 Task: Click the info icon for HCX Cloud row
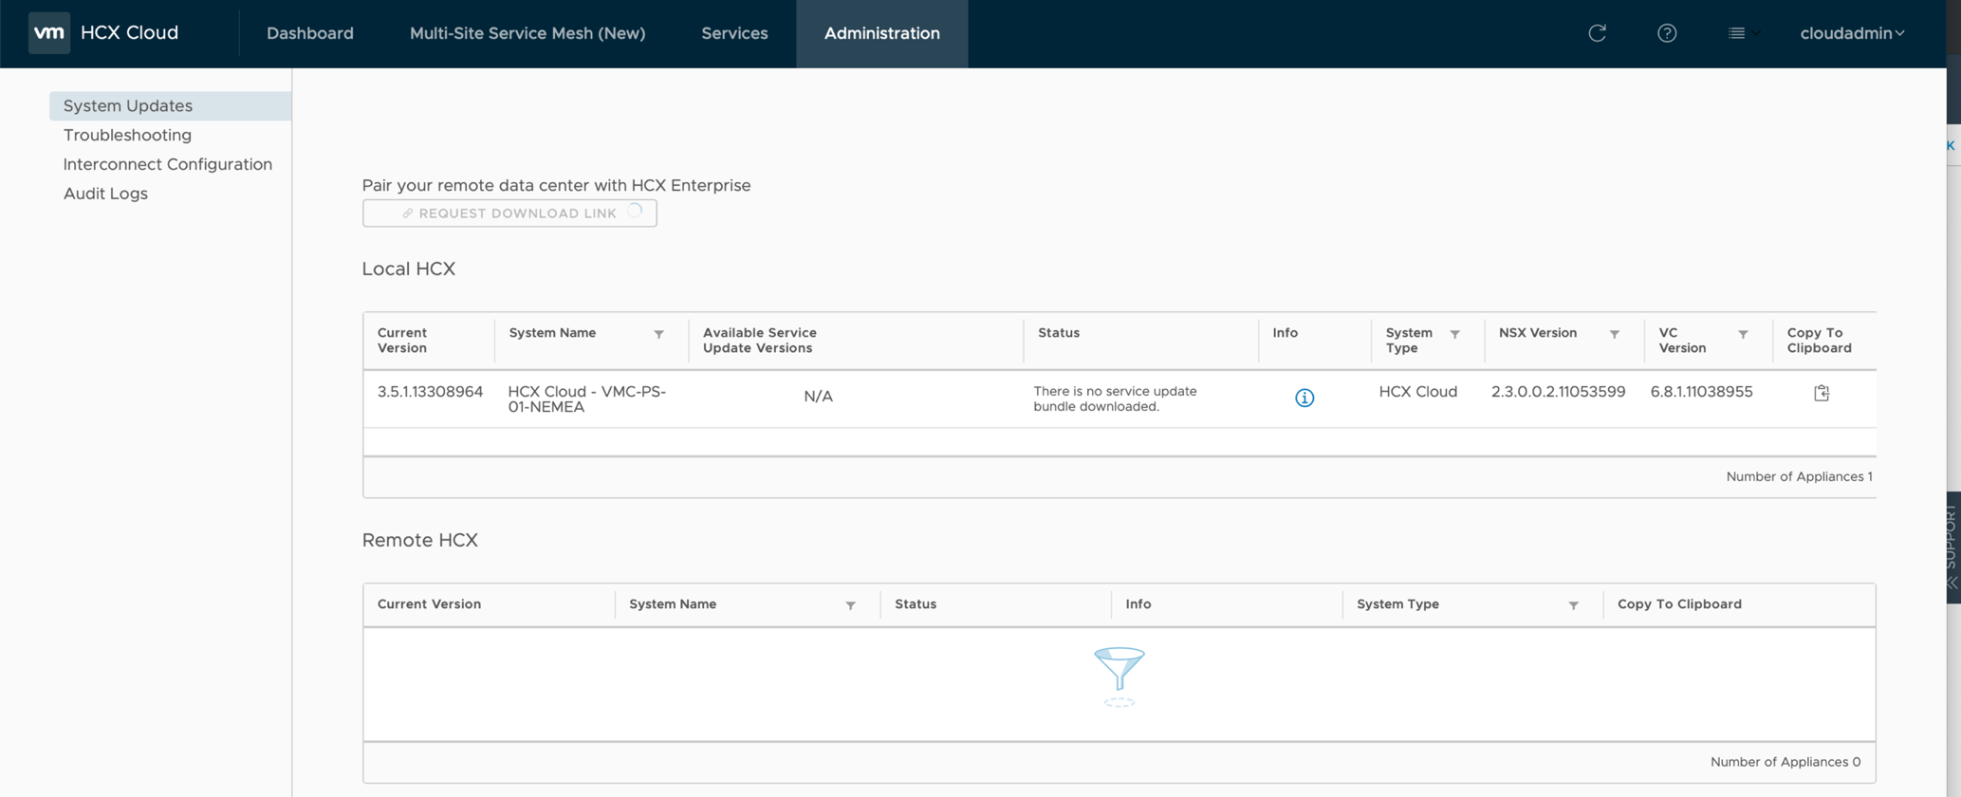(x=1304, y=398)
